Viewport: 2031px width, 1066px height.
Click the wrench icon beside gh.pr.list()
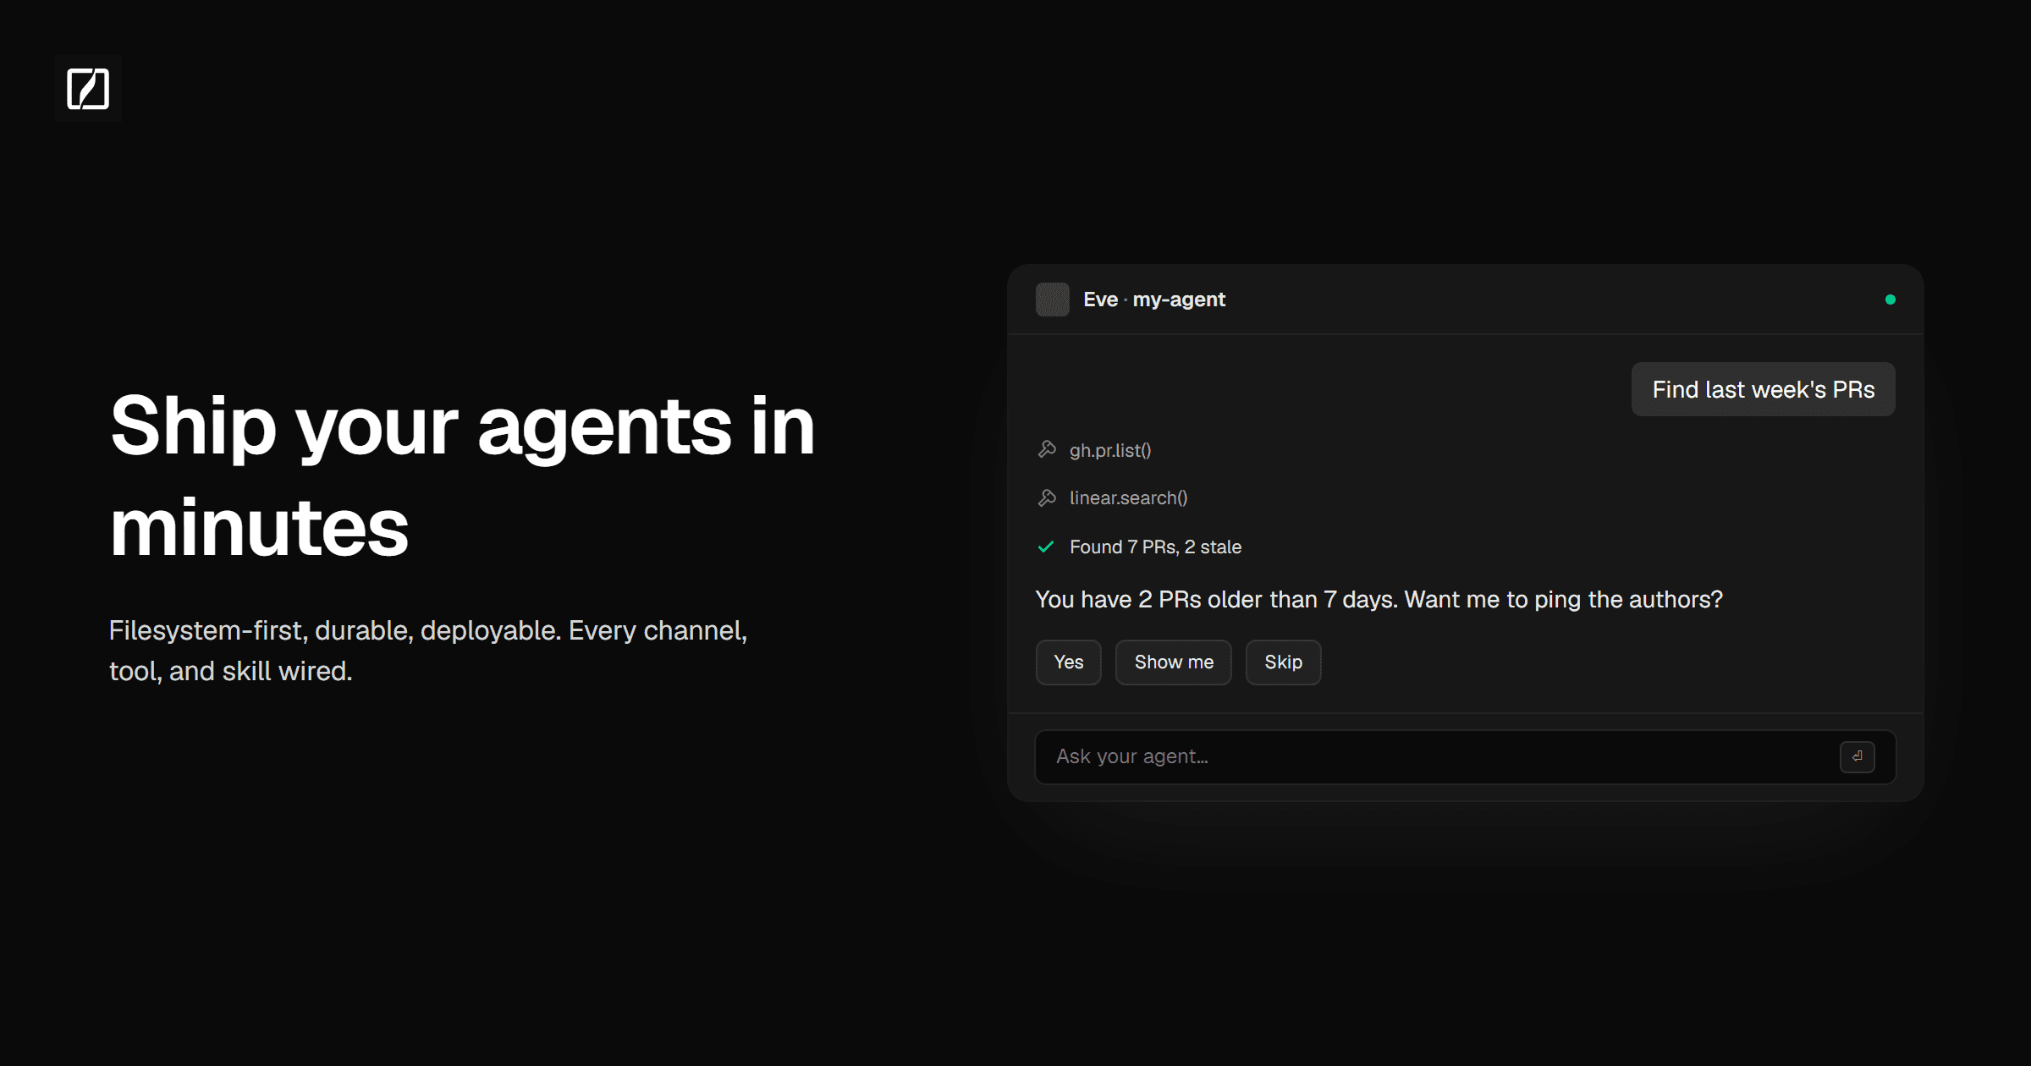click(x=1047, y=449)
